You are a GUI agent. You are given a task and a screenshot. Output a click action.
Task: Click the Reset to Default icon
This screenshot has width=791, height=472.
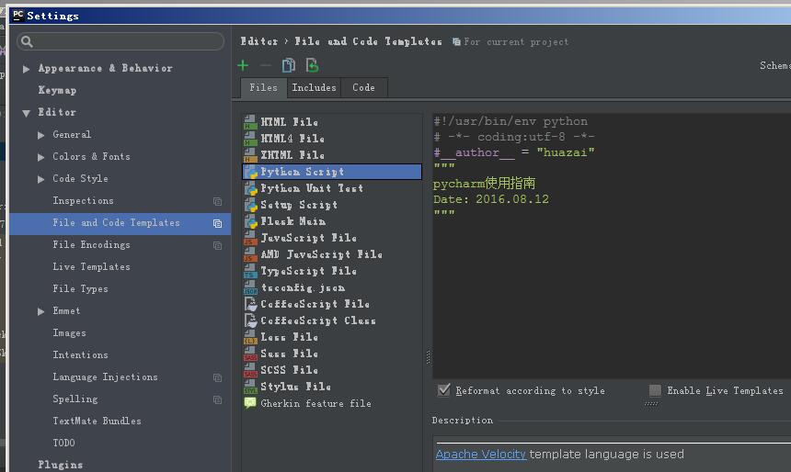tap(313, 65)
